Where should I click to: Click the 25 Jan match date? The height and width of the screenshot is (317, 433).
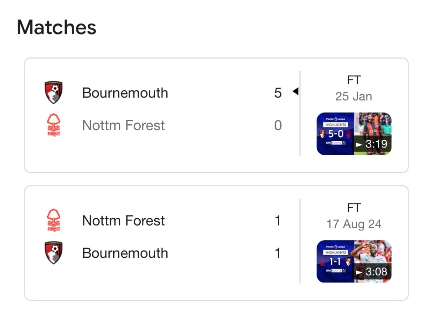click(x=354, y=97)
